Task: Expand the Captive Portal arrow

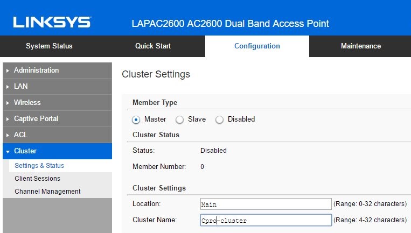Action: click(8, 119)
